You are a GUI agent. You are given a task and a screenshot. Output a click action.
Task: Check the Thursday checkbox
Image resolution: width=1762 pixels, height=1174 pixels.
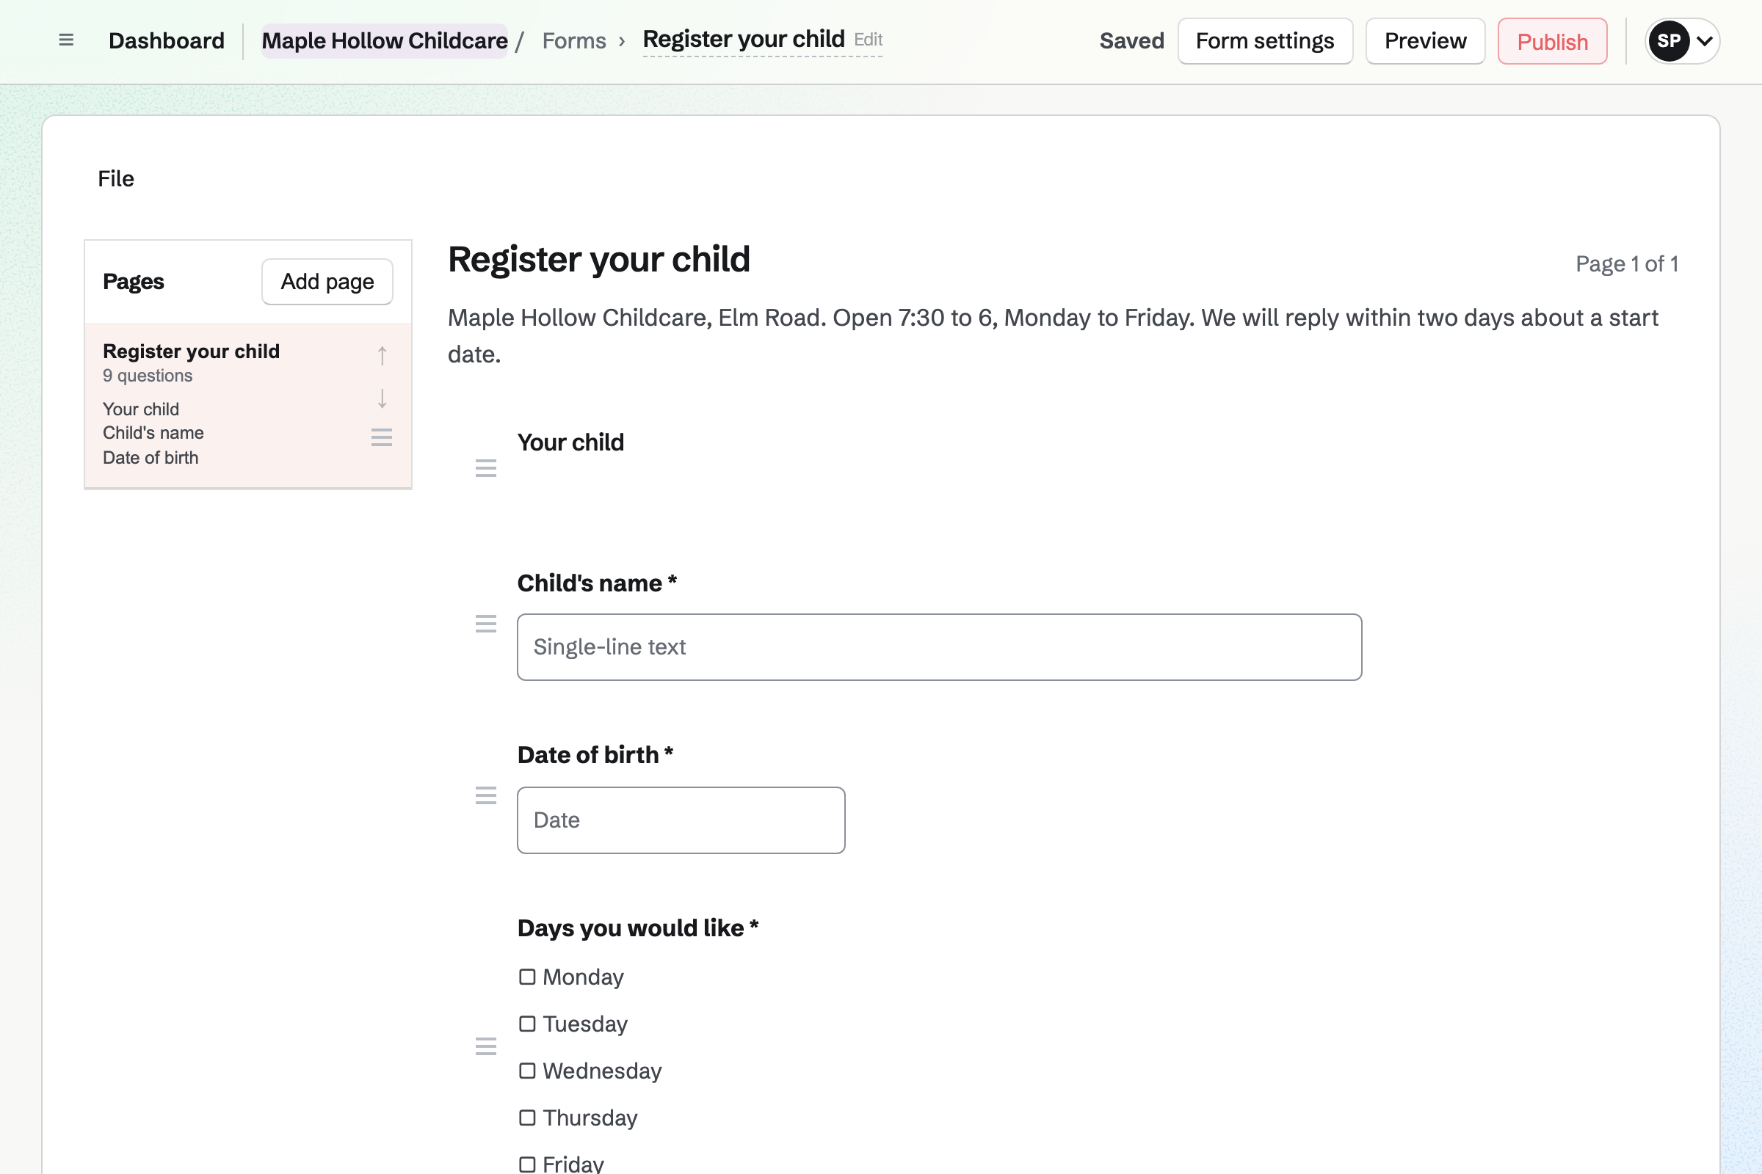527,1118
